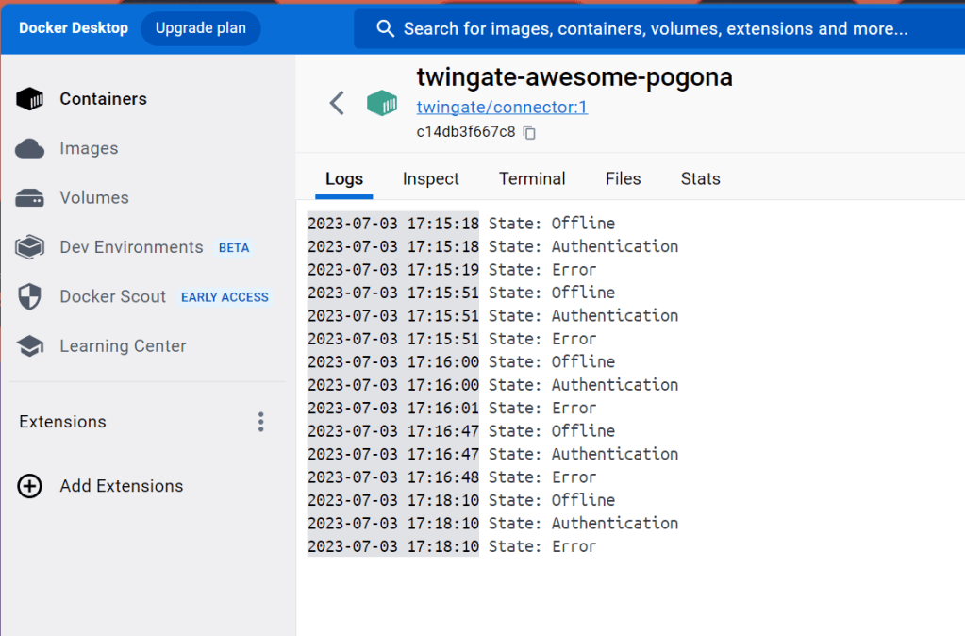Click the green container status icon
965x636 pixels.
pyautogui.click(x=382, y=103)
